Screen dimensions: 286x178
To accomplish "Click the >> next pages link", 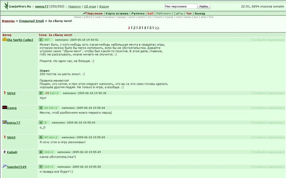I will pos(157,28).
